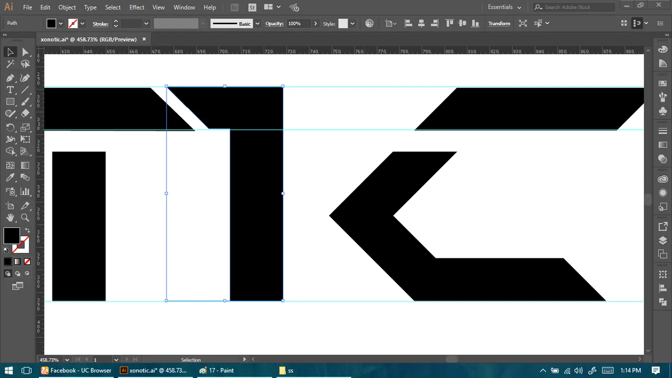
Task: Pick the Mesh tool
Action: click(10, 165)
